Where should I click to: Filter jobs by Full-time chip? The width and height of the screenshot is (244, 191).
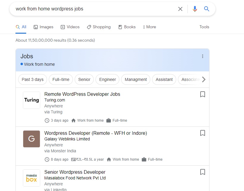pos(61,79)
